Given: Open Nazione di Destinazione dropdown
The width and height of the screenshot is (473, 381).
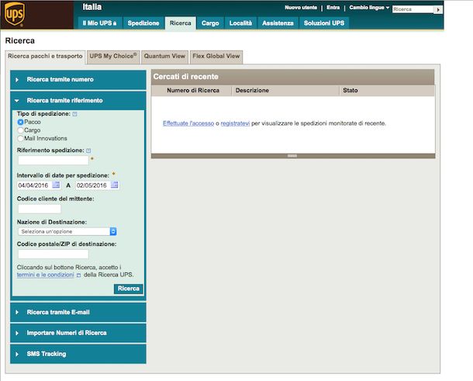Looking at the screenshot, I should [x=67, y=231].
